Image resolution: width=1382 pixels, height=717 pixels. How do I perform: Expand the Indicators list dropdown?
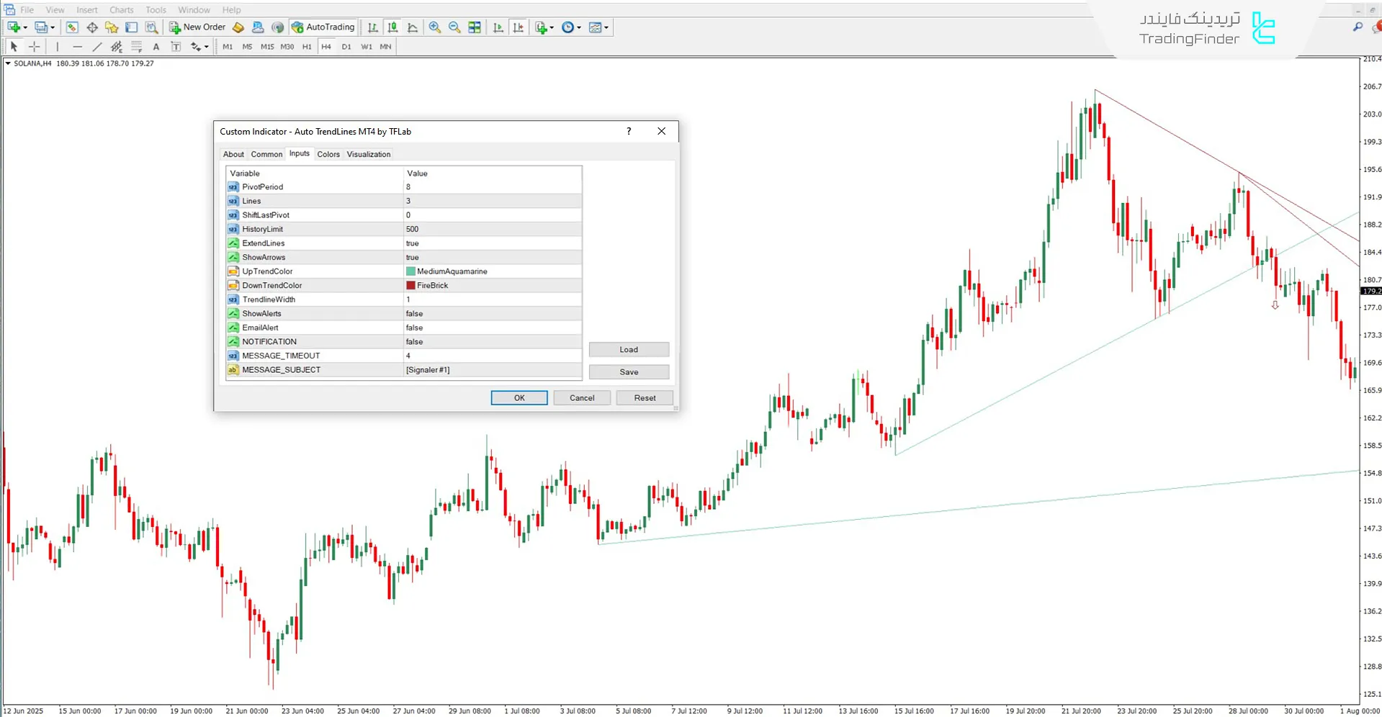coord(552,27)
